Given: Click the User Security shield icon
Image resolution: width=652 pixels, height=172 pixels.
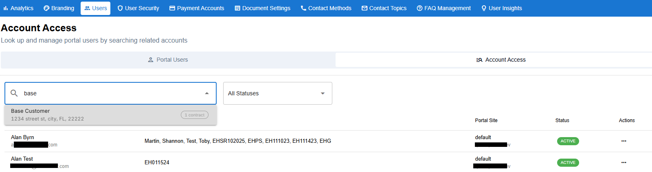Looking at the screenshot, I should (x=120, y=8).
